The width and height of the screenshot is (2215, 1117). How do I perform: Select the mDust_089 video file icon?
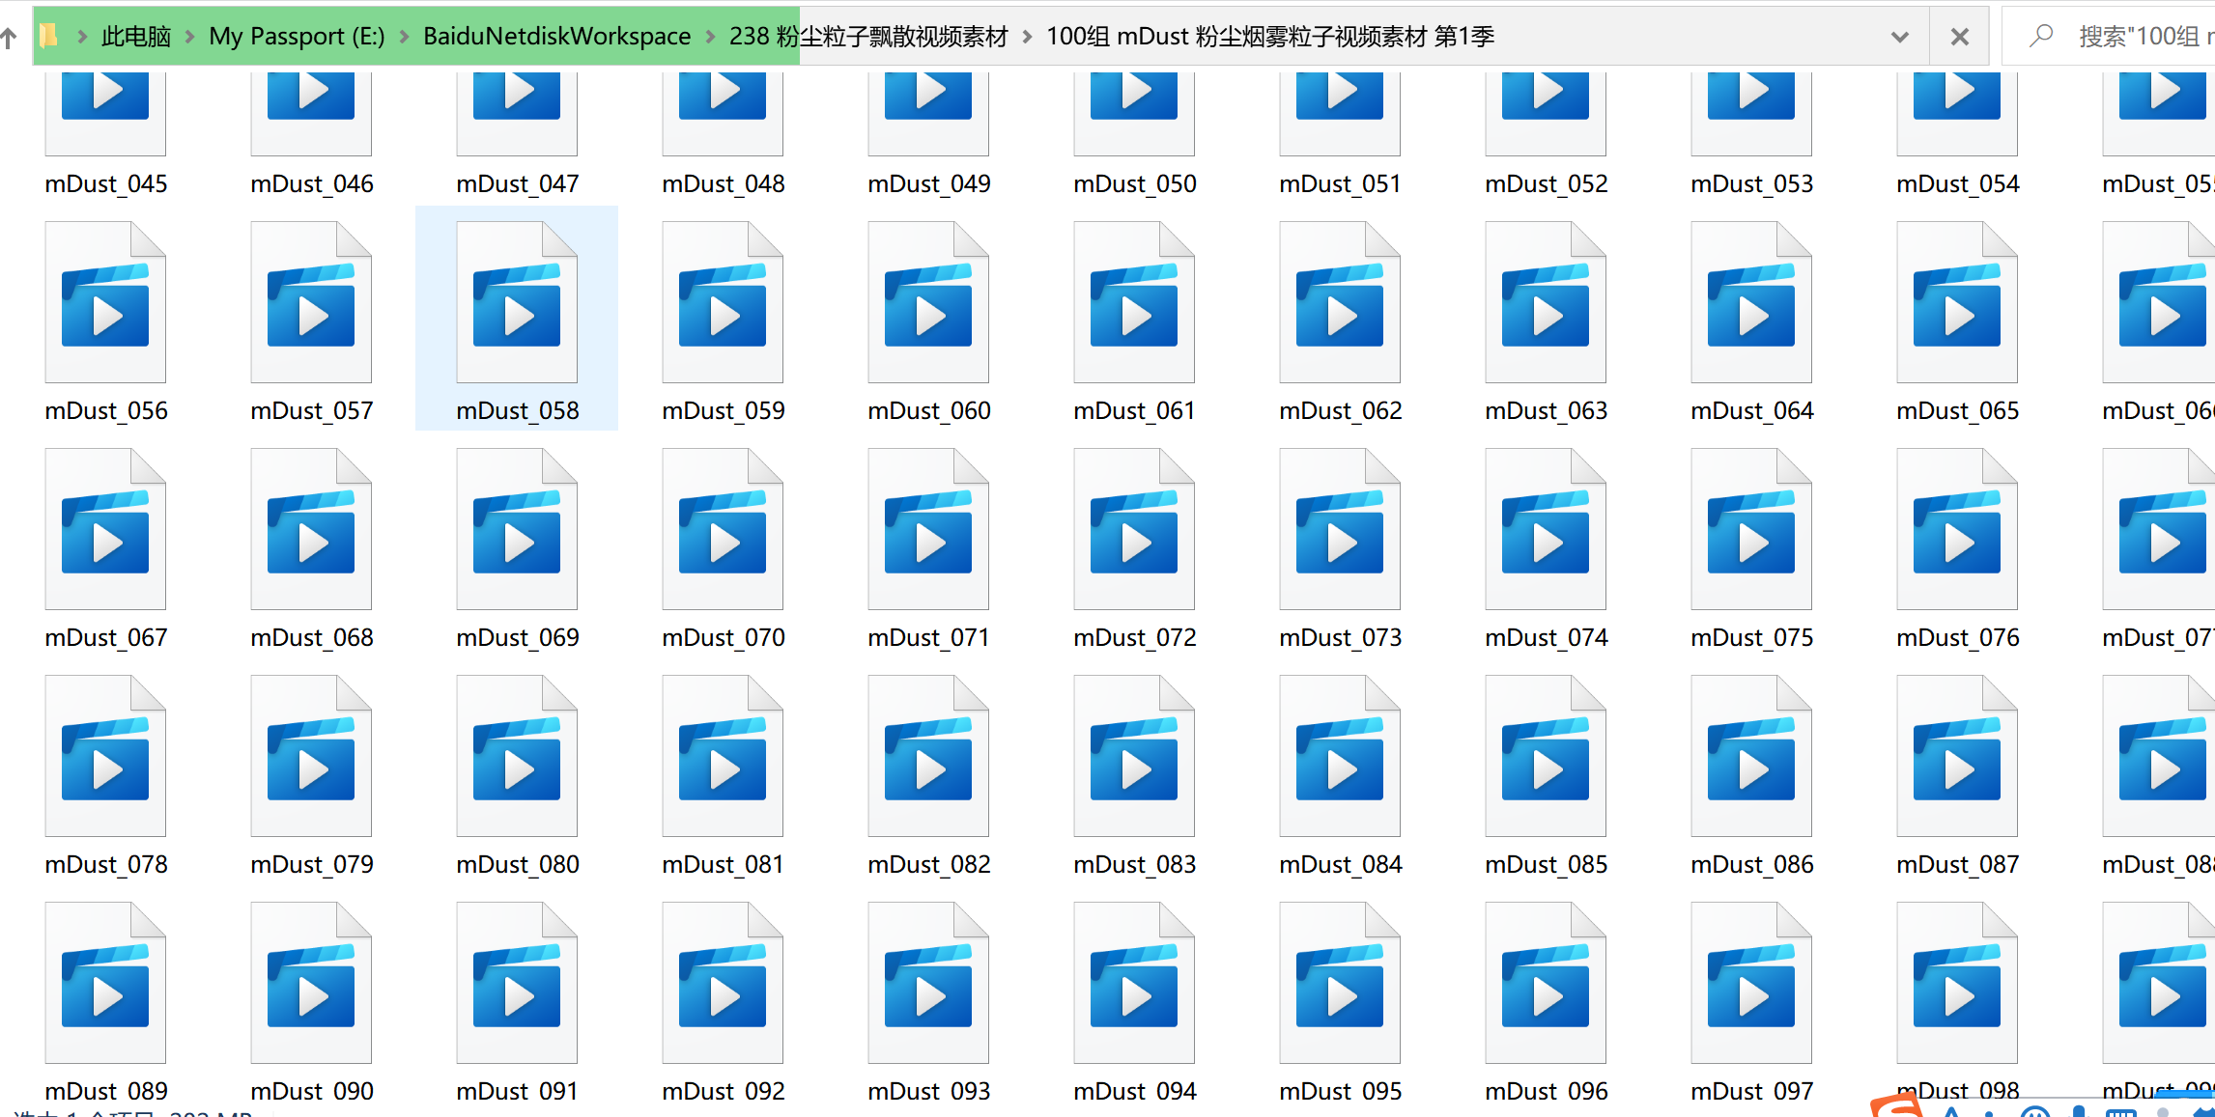click(x=105, y=983)
